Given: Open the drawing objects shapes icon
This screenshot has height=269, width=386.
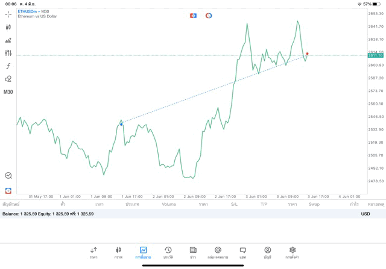Looking at the screenshot, I should (x=8, y=79).
